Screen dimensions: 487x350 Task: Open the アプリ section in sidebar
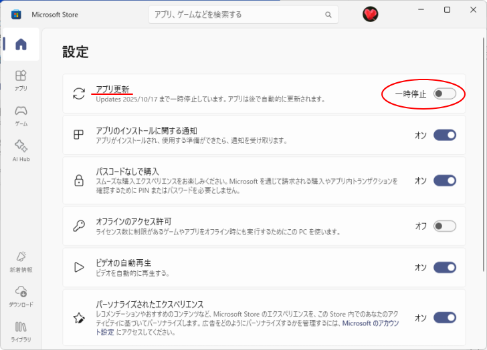(x=21, y=80)
